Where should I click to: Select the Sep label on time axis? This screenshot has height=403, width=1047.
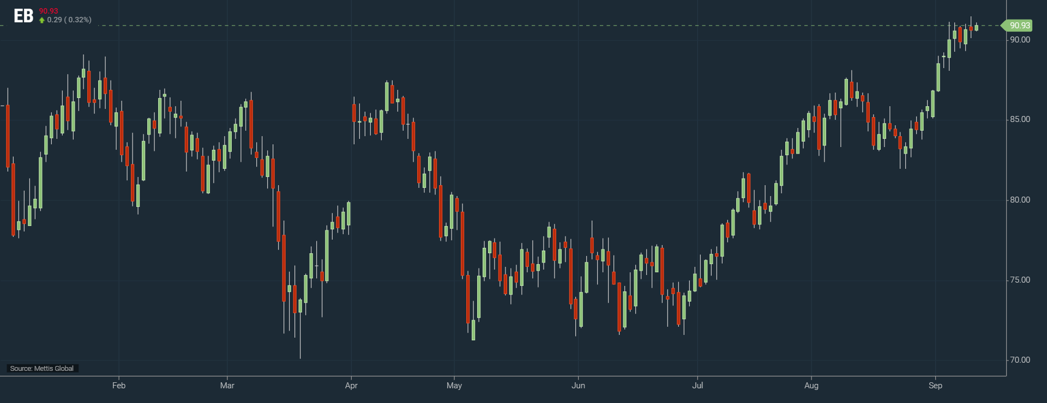point(935,386)
